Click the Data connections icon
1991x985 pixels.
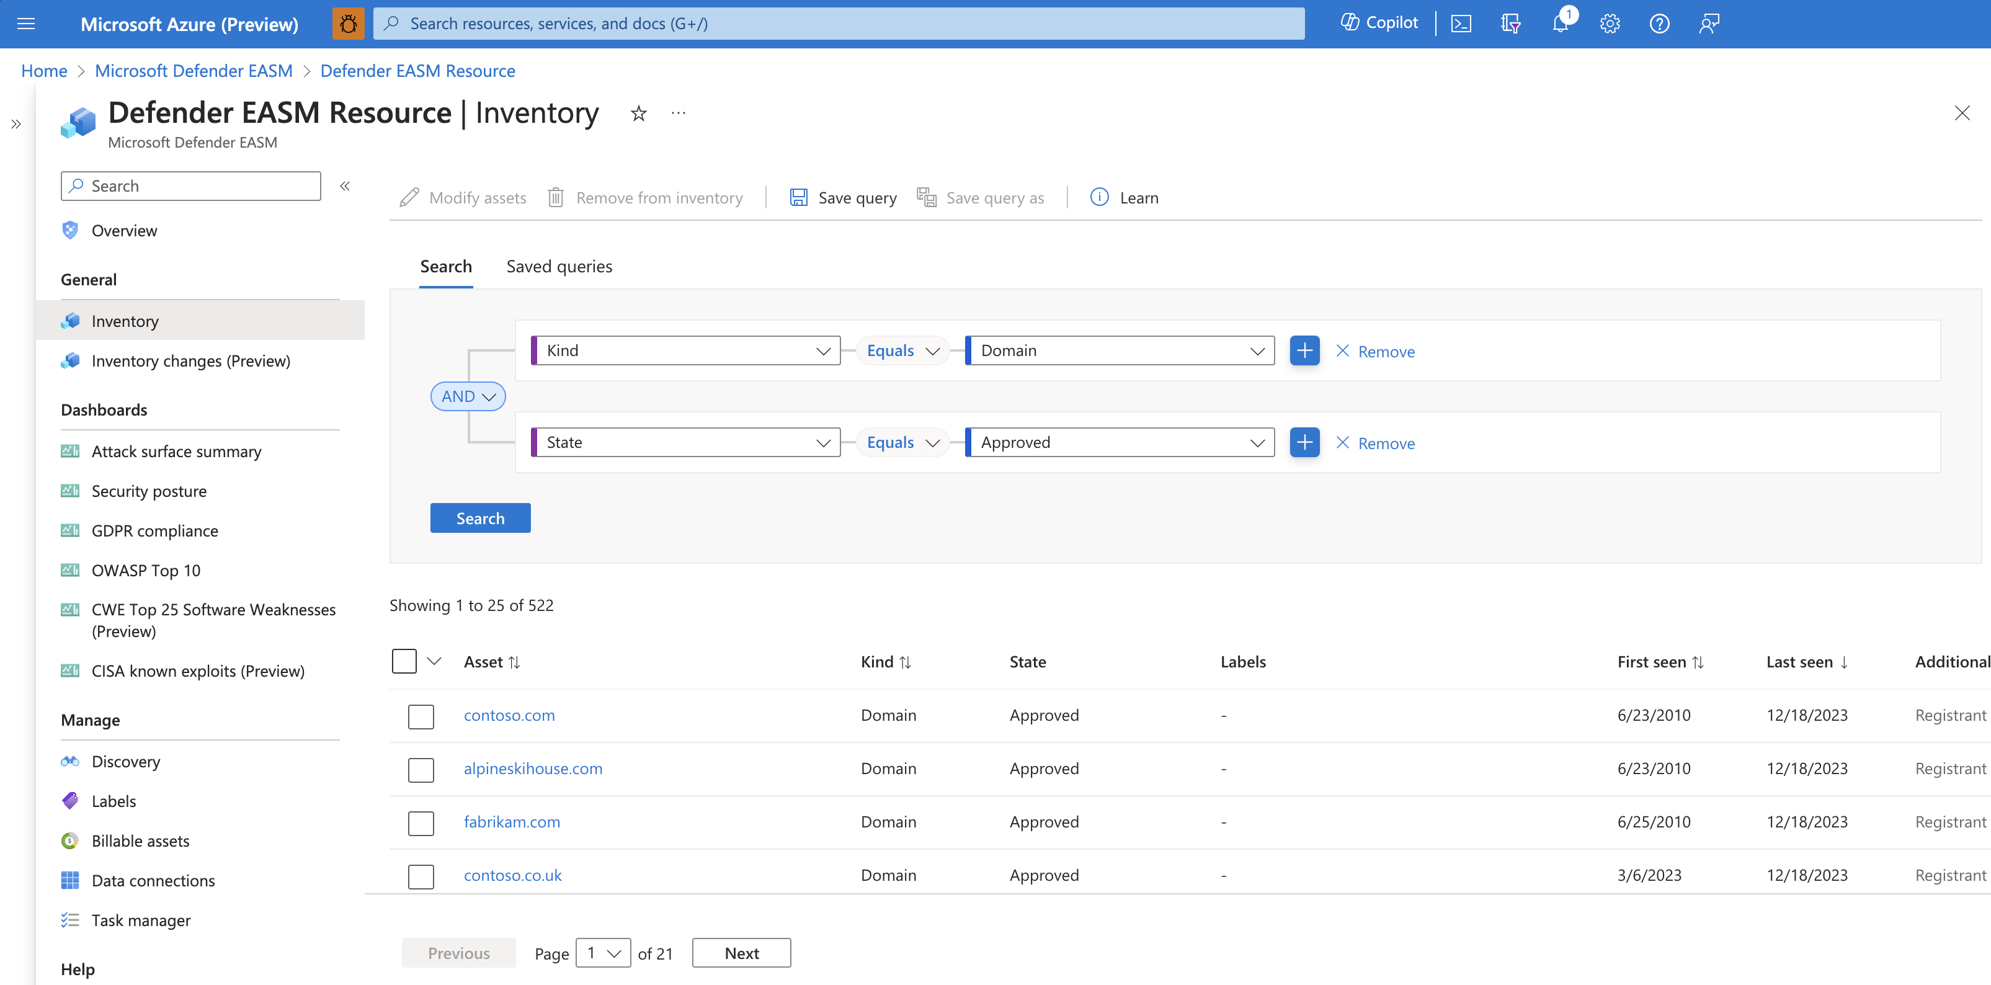tap(70, 880)
